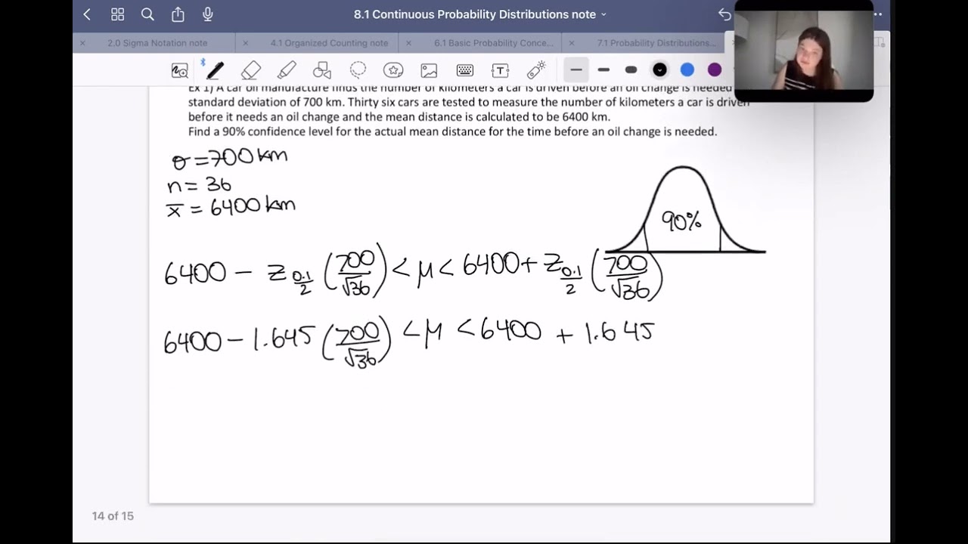Switch to 7.1 Probability Distributions tab
The image size is (968, 544).
(656, 43)
